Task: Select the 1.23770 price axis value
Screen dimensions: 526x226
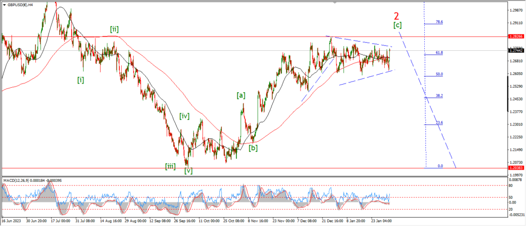Action: 517,112
